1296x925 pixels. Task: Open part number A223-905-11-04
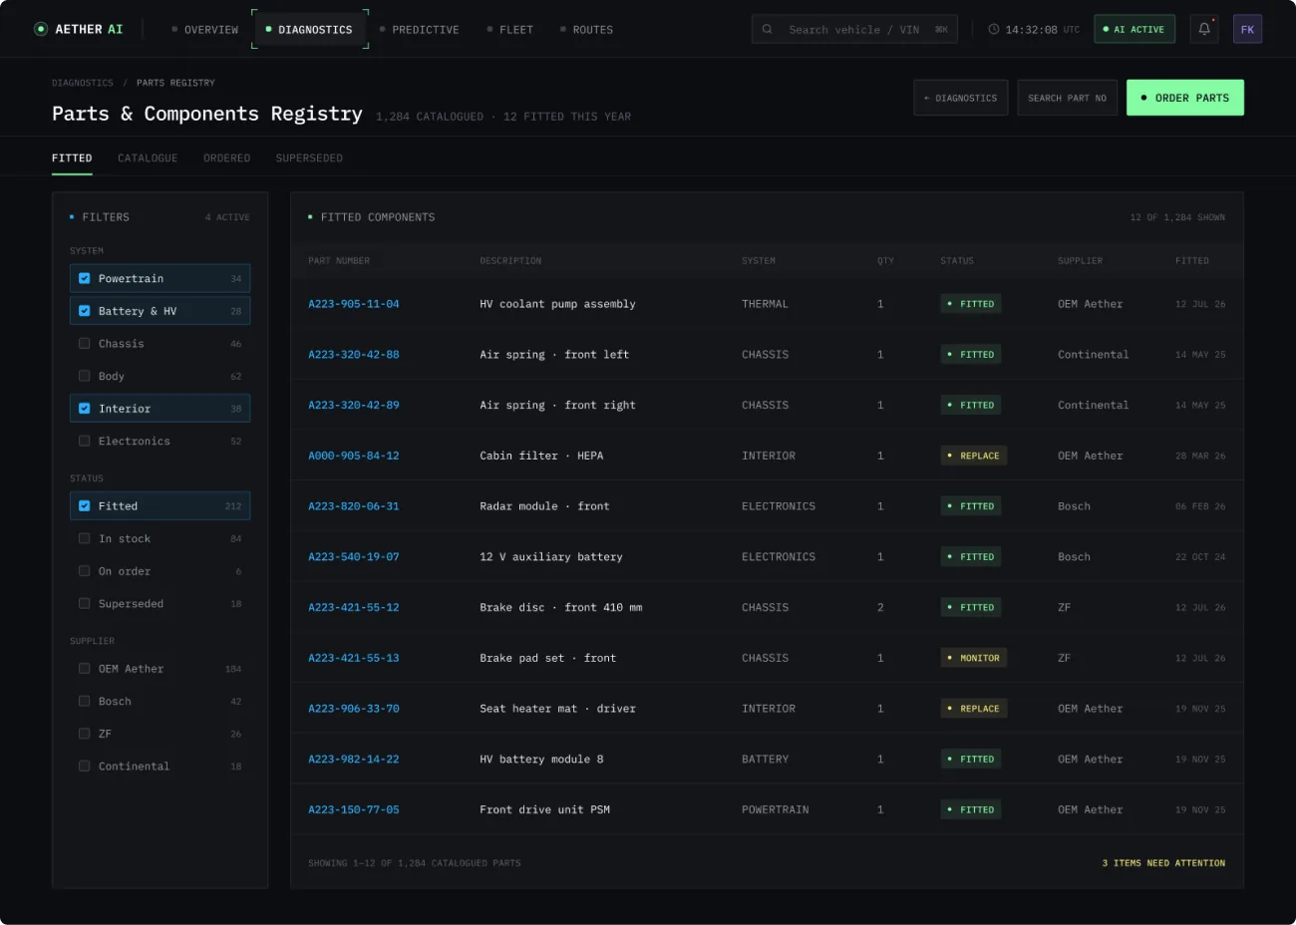[x=354, y=304]
